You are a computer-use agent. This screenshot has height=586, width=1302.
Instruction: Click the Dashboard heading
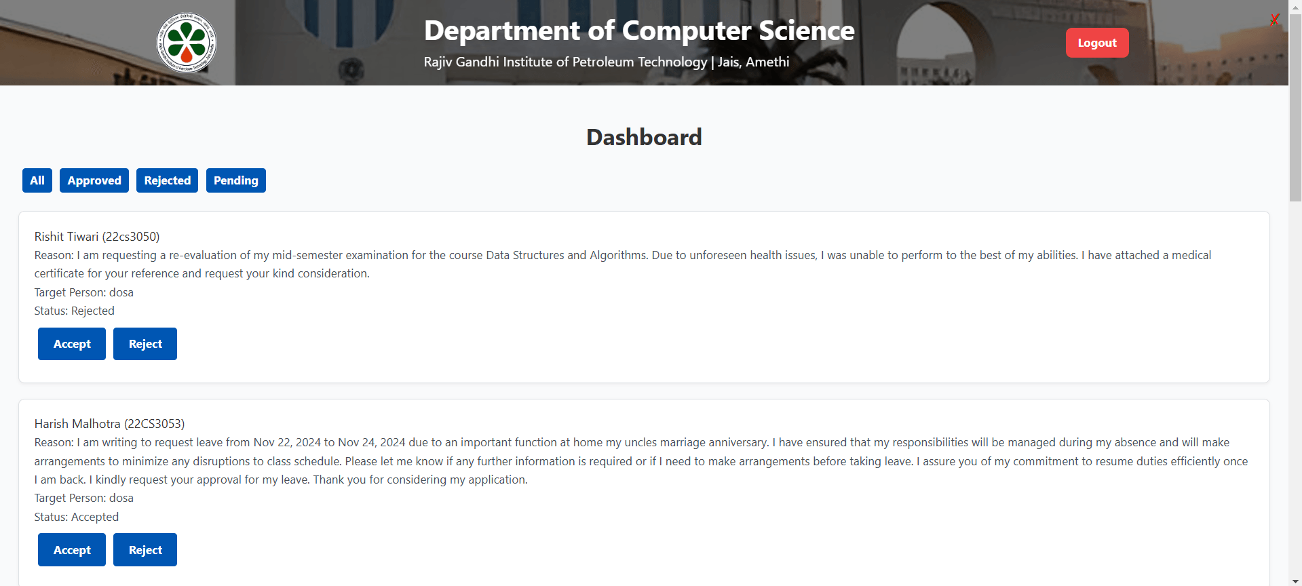(x=644, y=137)
